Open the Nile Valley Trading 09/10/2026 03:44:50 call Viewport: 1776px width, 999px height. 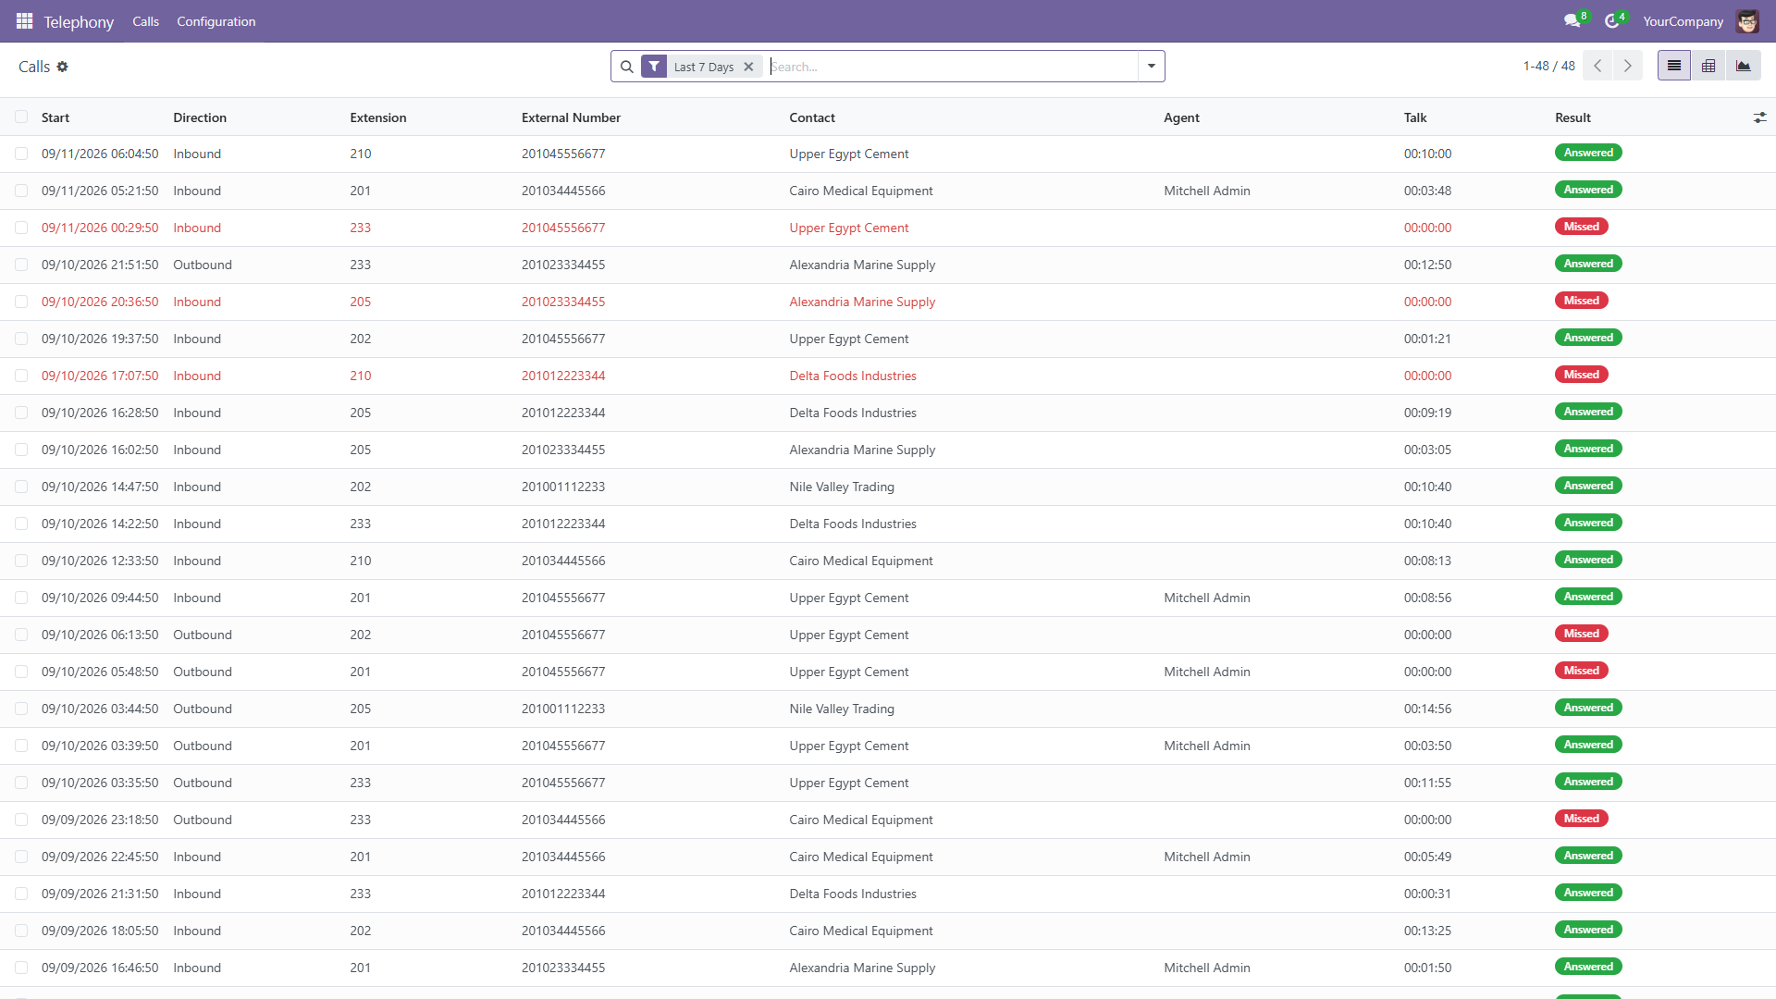pyautogui.click(x=842, y=709)
